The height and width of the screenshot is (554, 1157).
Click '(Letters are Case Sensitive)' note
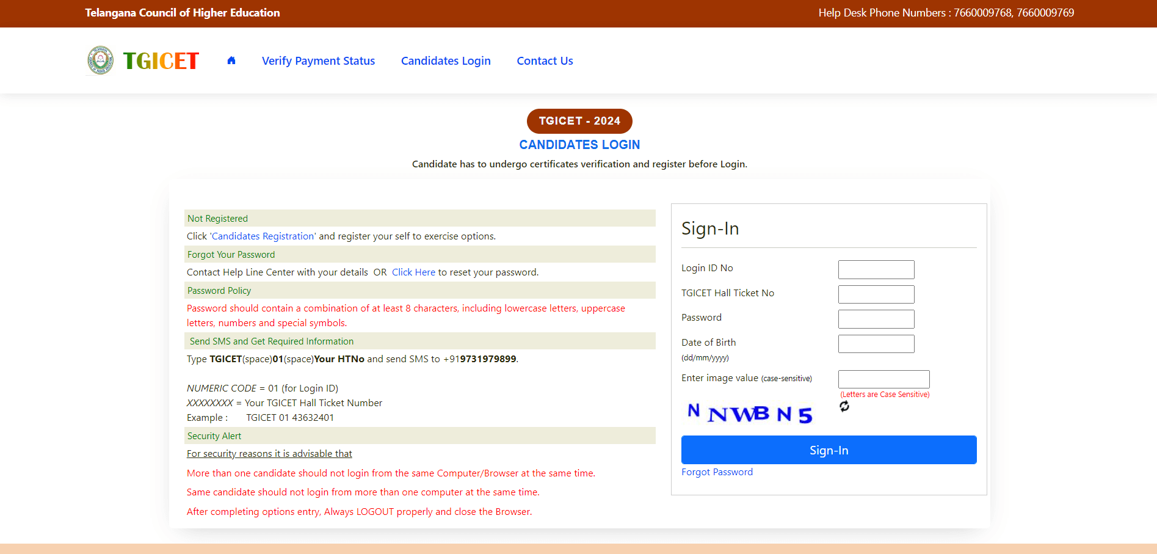[885, 395]
